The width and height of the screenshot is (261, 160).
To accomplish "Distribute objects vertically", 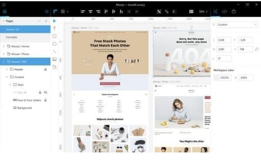I will (x=137, y=12).
